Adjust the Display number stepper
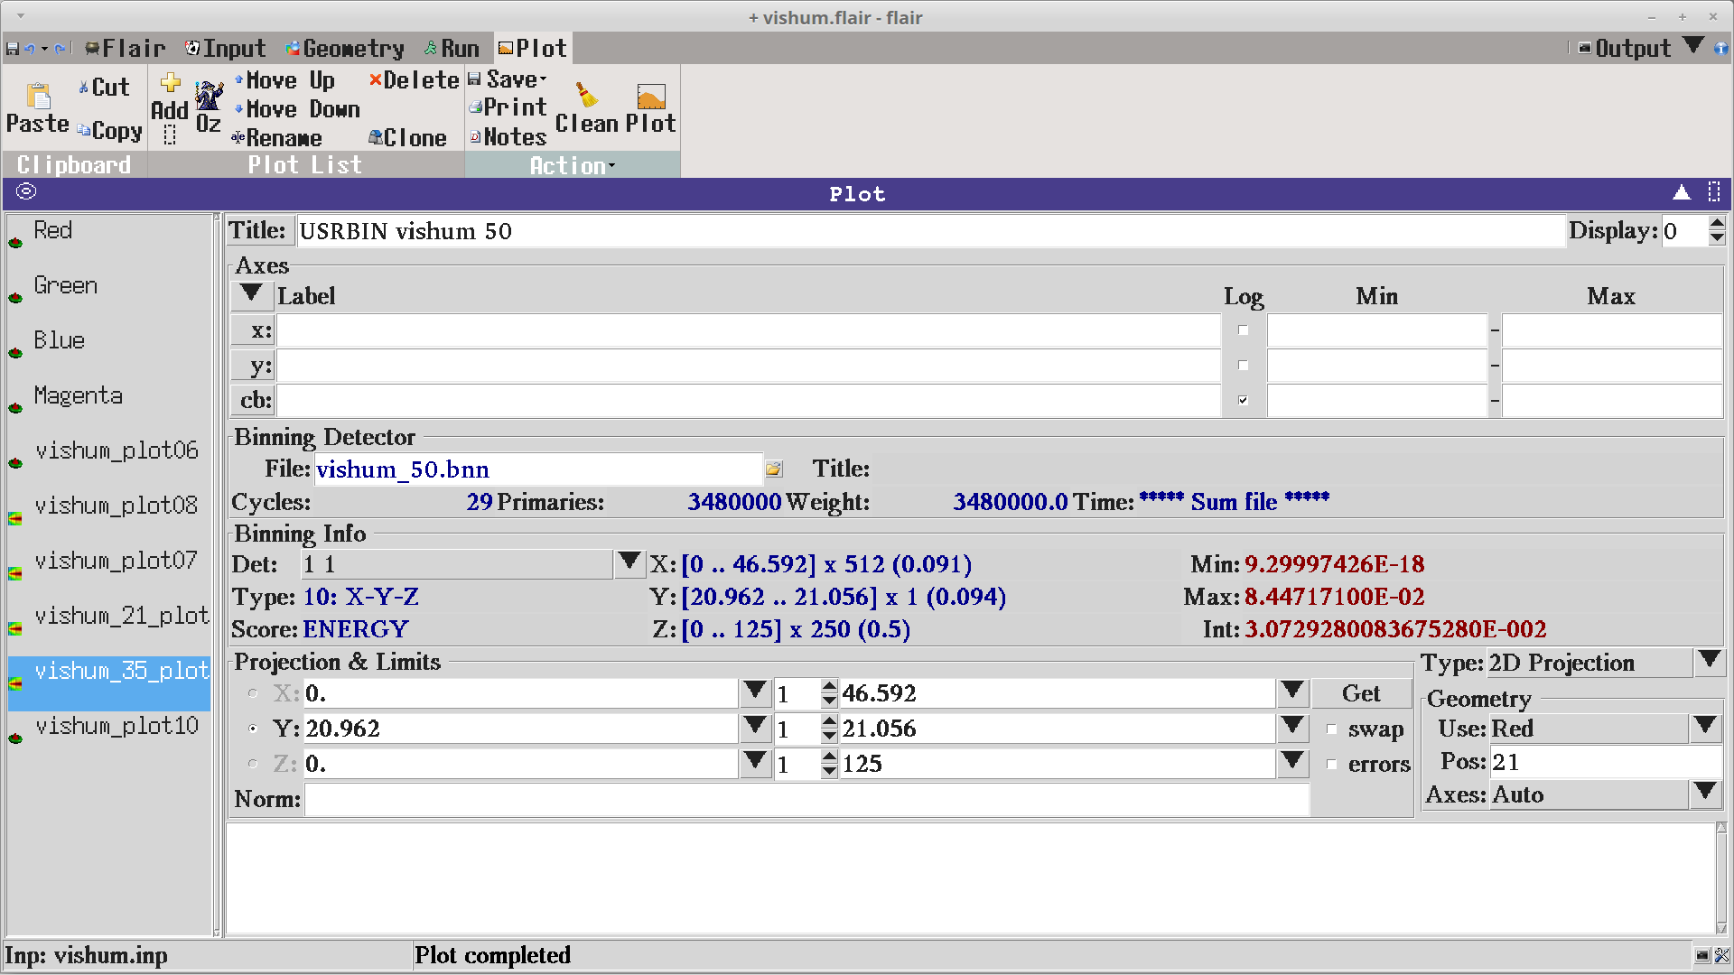 tap(1717, 231)
